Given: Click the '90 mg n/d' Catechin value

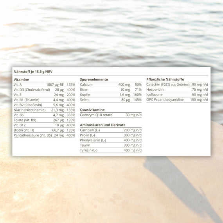Looking at the screenshot, I should click(200, 85).
